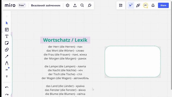Click the Undo arrow

click(x=7, y=87)
